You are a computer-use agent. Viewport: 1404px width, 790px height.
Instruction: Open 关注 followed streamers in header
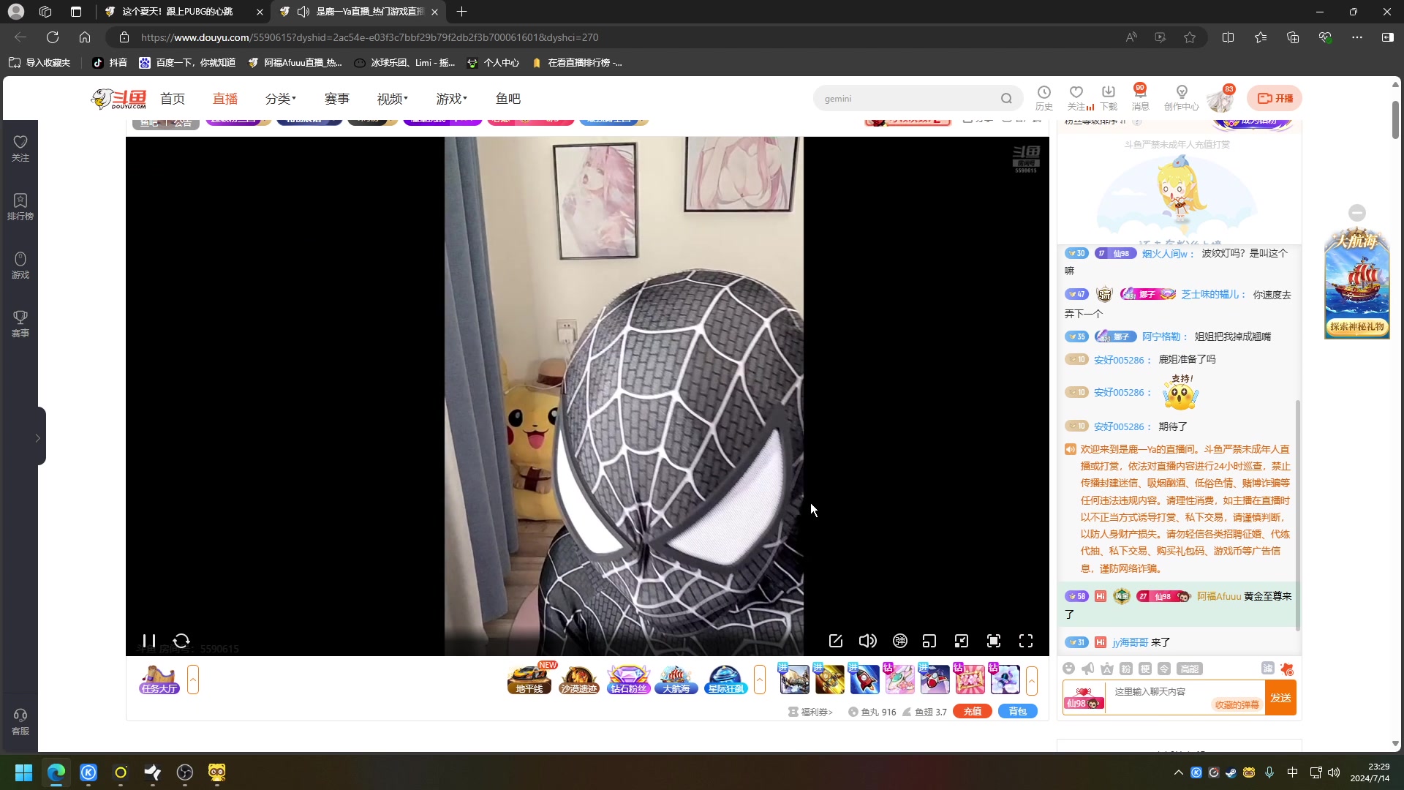click(1076, 98)
